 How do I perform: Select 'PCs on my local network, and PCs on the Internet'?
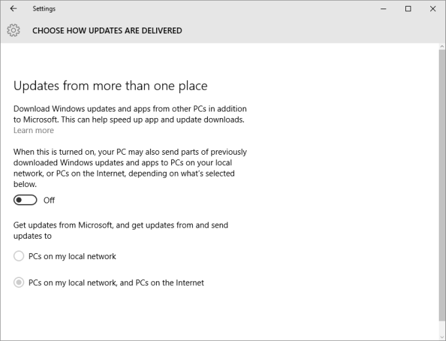pos(19,283)
